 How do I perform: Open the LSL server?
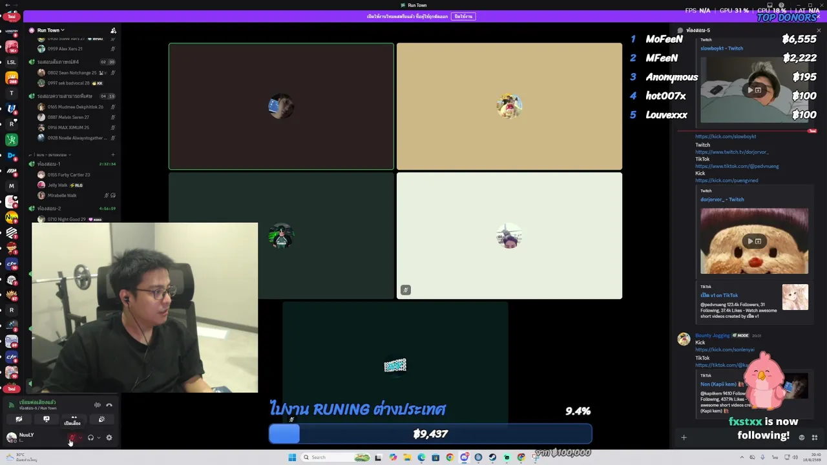click(x=12, y=62)
